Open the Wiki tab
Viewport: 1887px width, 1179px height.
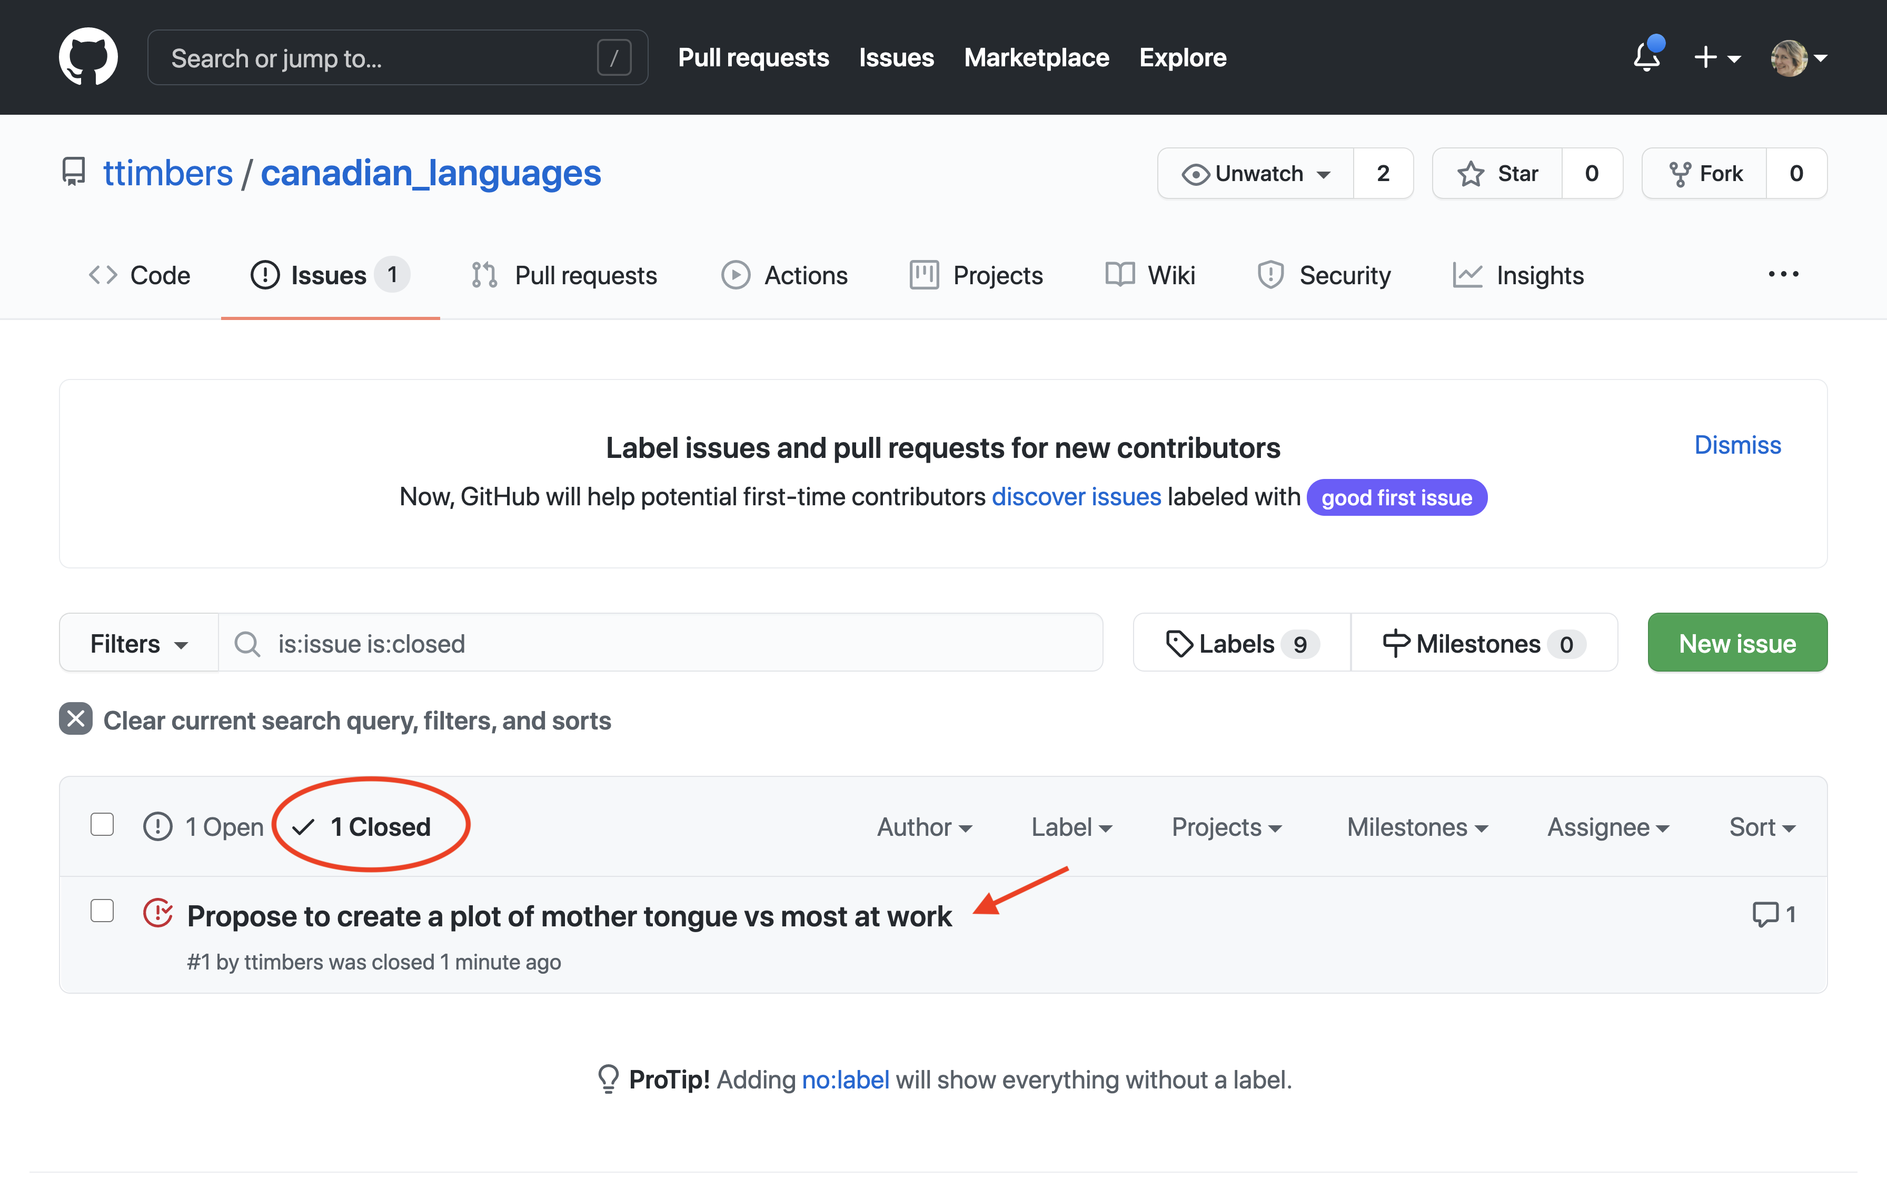(x=1150, y=275)
